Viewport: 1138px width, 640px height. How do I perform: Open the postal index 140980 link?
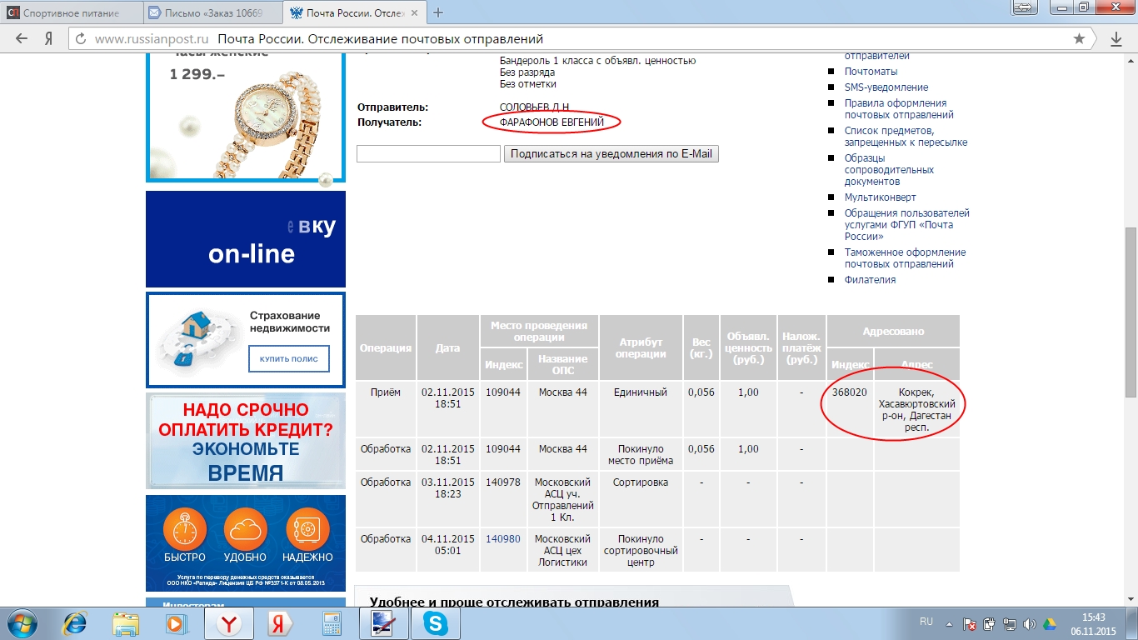click(502, 539)
